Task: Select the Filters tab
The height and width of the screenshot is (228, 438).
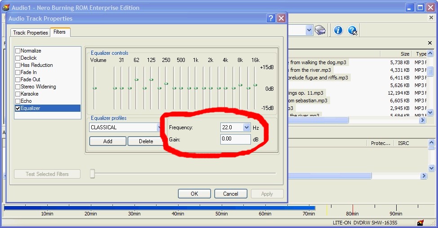Action: [60, 32]
